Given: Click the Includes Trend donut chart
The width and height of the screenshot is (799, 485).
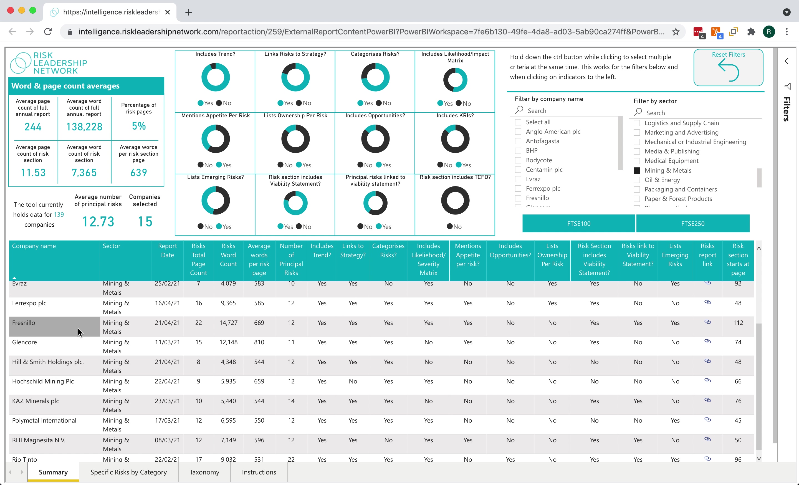Looking at the screenshot, I should (x=215, y=77).
